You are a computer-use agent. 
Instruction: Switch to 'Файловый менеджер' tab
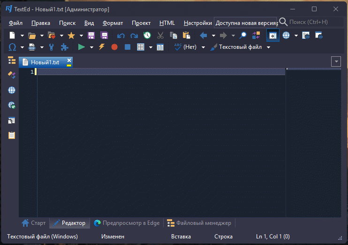[199, 223]
